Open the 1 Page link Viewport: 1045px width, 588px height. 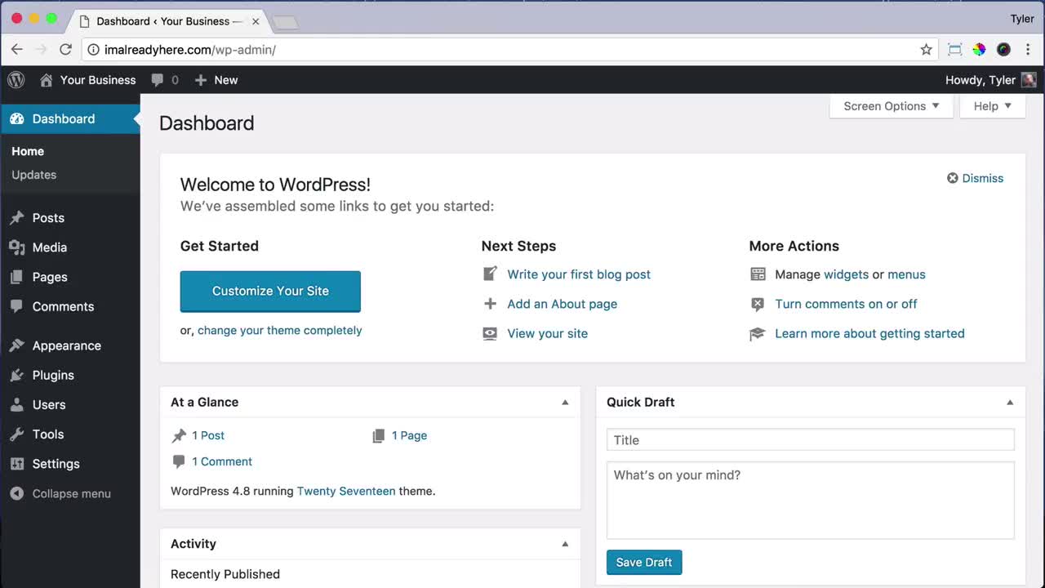point(409,435)
